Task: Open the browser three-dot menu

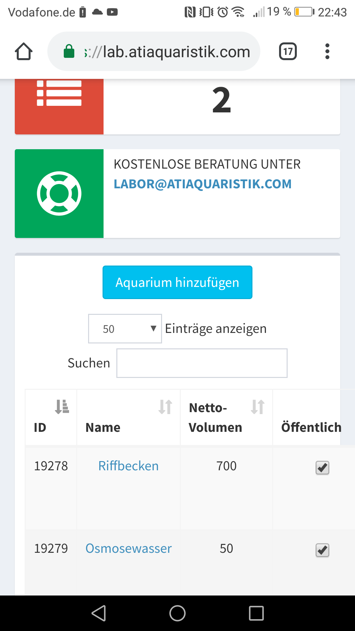Action: (327, 52)
